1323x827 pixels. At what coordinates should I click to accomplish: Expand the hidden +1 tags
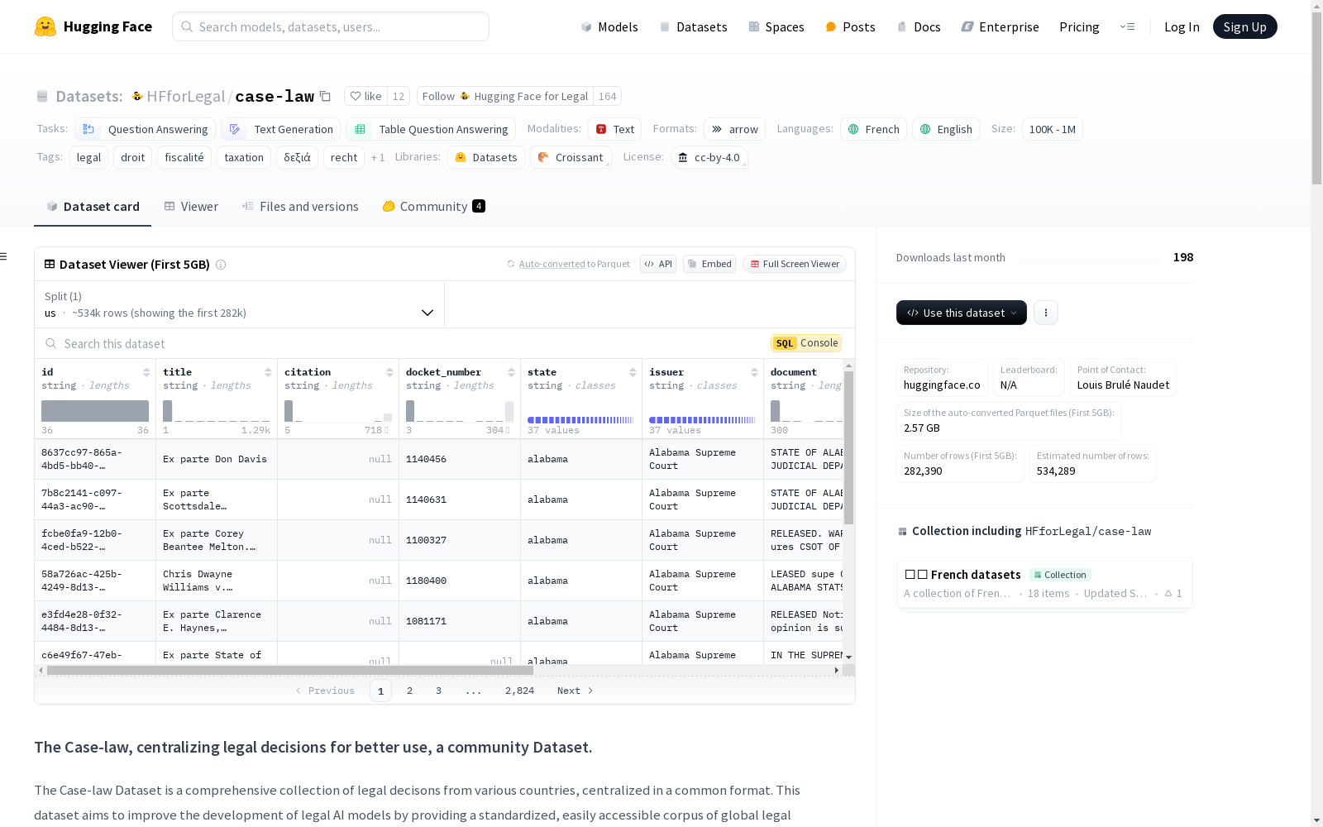tap(378, 157)
